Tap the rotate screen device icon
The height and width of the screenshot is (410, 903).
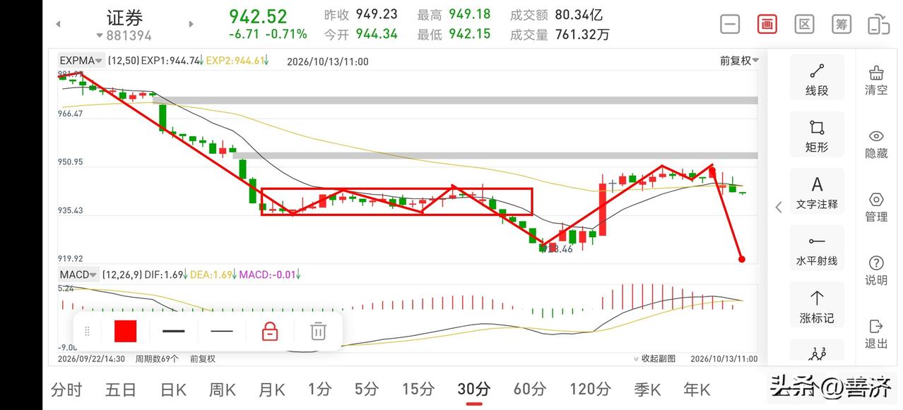pyautogui.click(x=878, y=24)
